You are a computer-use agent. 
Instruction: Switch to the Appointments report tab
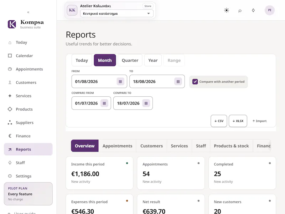click(x=117, y=146)
